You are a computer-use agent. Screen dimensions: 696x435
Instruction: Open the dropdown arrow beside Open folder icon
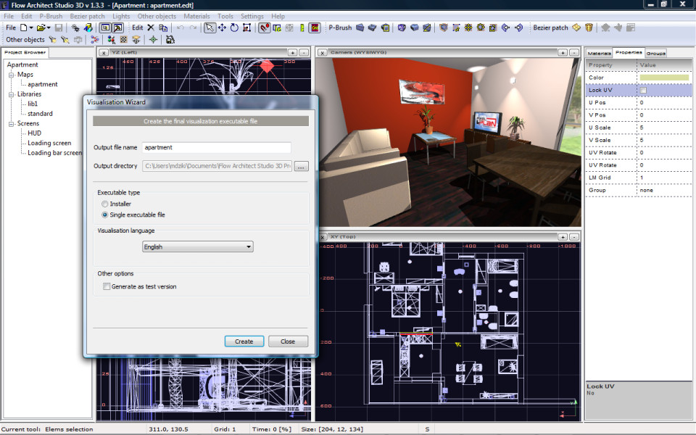pyautogui.click(x=49, y=28)
